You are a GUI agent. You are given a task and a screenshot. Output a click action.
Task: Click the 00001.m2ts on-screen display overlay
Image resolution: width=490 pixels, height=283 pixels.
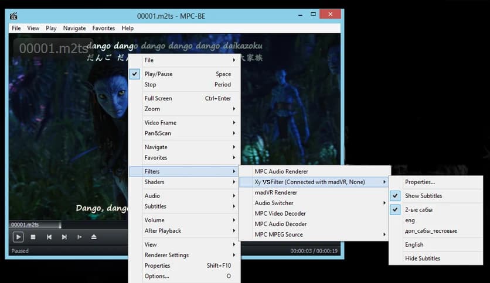[x=53, y=49]
